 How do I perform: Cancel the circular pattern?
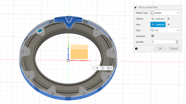point(173,49)
